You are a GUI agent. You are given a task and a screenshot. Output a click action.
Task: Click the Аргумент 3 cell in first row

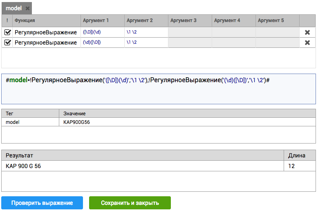click(190, 32)
